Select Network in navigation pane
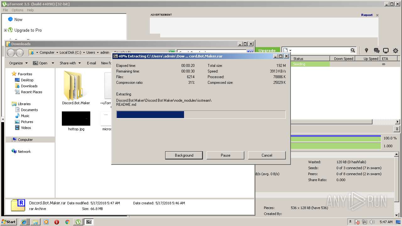Screen dimensions: 402x226 [x=24, y=152]
